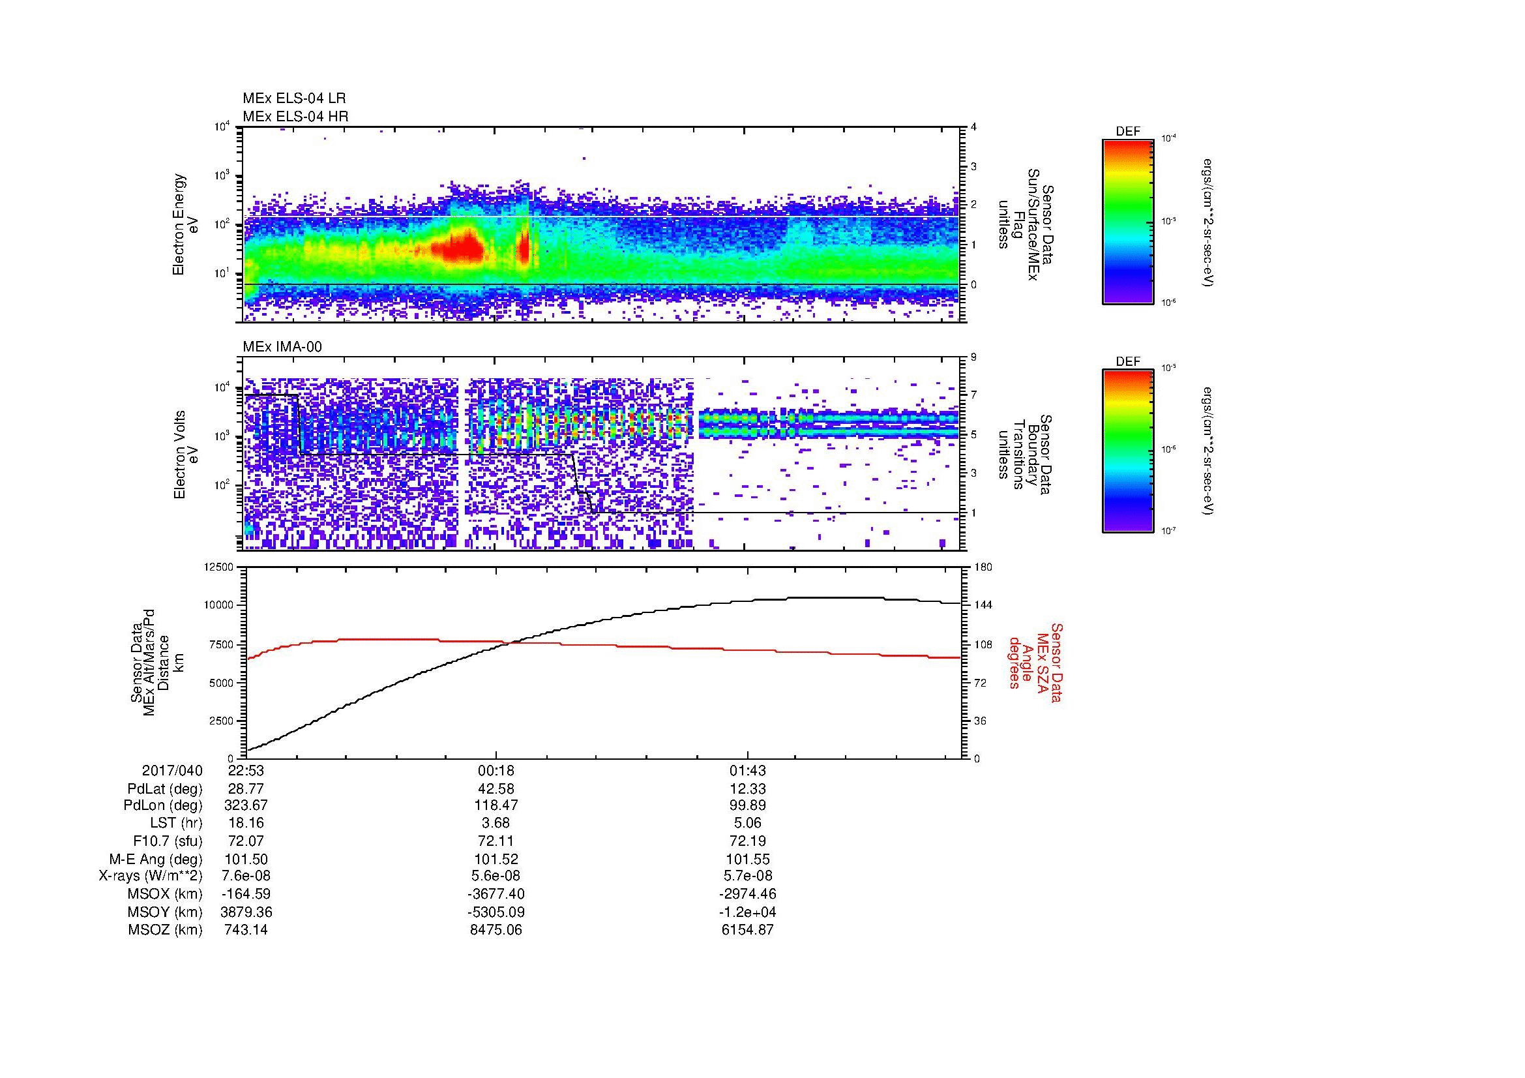Click the MEx ELS-04 HR label
1525x1078 pixels.
tap(295, 116)
